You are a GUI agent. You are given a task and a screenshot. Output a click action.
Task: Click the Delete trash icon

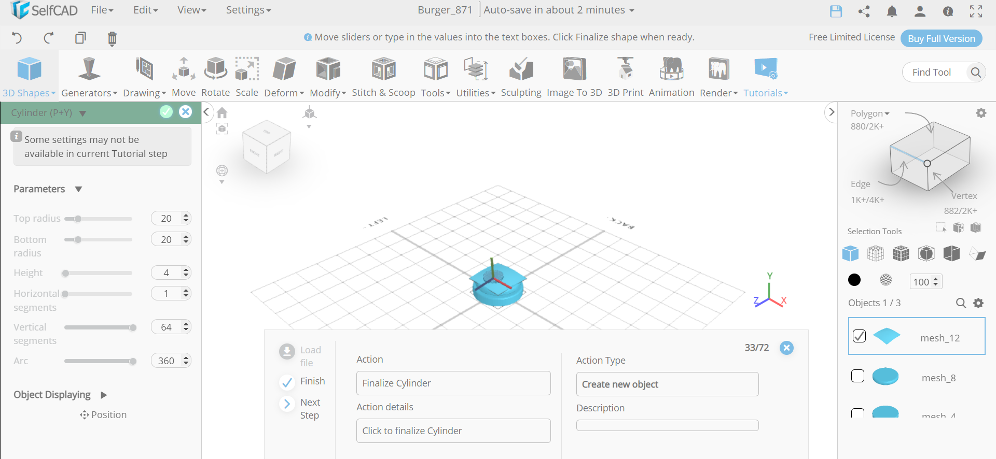click(x=112, y=38)
